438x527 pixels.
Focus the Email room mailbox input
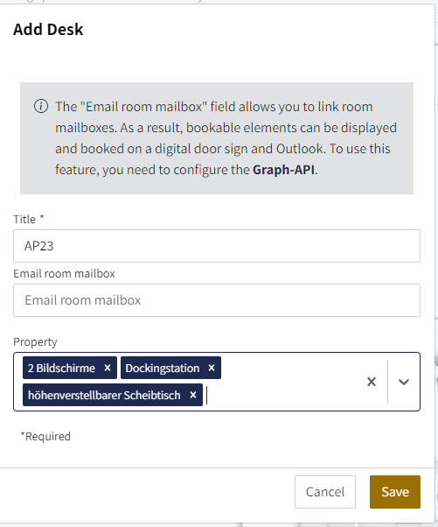tap(217, 300)
